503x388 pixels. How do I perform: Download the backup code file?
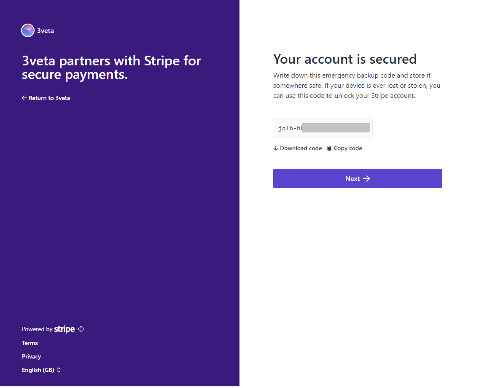pos(301,148)
